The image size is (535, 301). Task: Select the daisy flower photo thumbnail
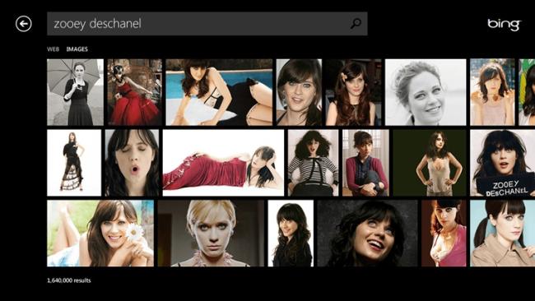[x=100, y=234]
